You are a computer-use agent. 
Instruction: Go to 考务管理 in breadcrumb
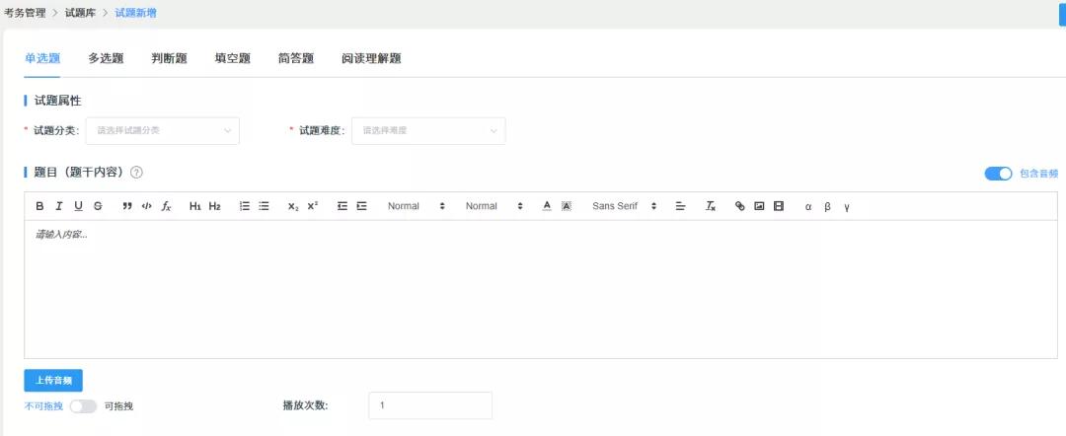coord(25,12)
